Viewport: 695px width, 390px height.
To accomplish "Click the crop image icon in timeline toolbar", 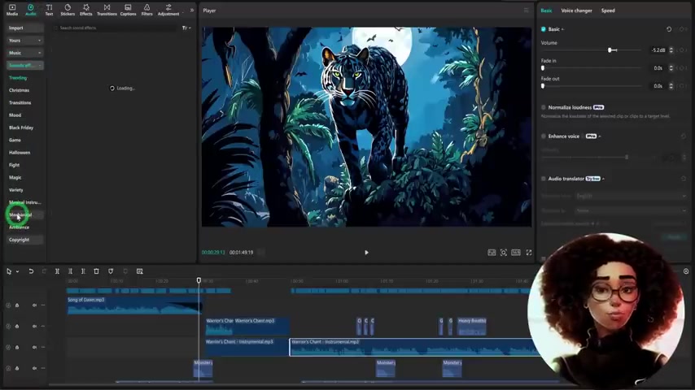I will pyautogui.click(x=140, y=271).
